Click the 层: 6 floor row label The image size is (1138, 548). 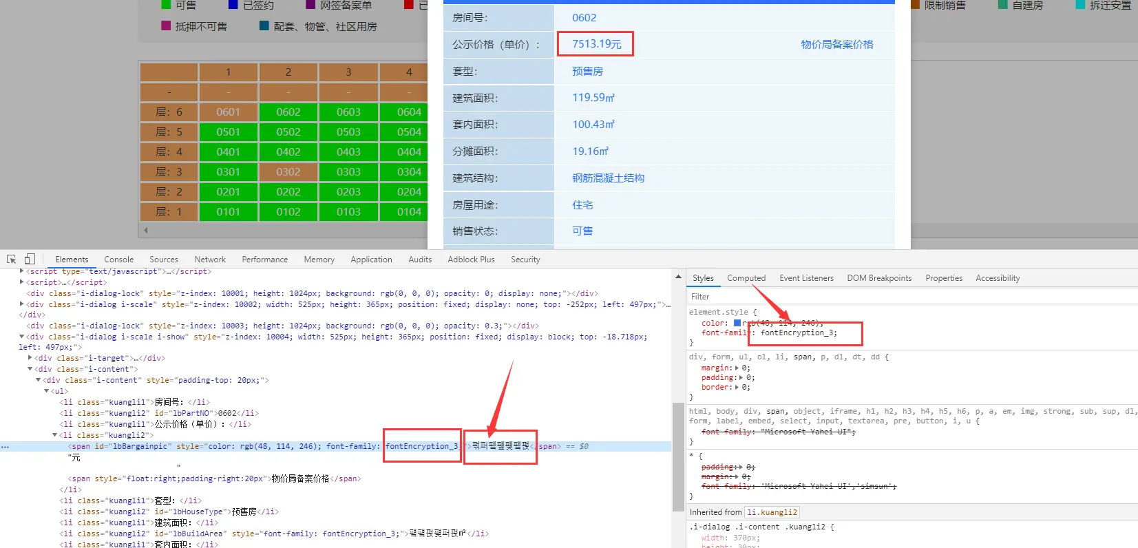(169, 112)
